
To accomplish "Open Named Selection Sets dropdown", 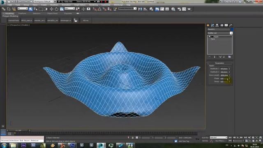I will point(127,8).
